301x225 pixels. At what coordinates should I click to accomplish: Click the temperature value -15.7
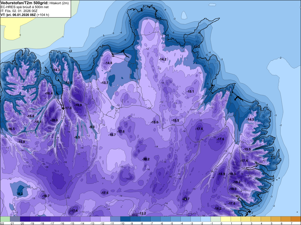pyautogui.click(x=112, y=135)
